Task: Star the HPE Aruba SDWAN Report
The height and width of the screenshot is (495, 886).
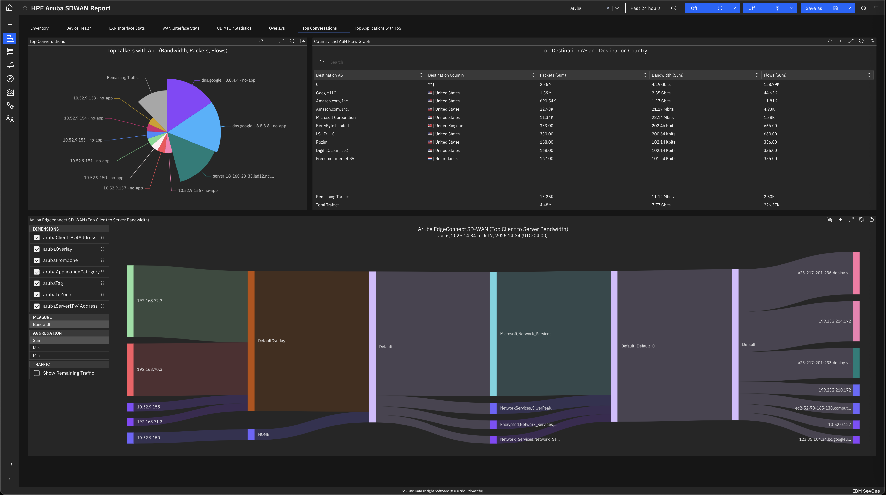Action: coord(25,8)
